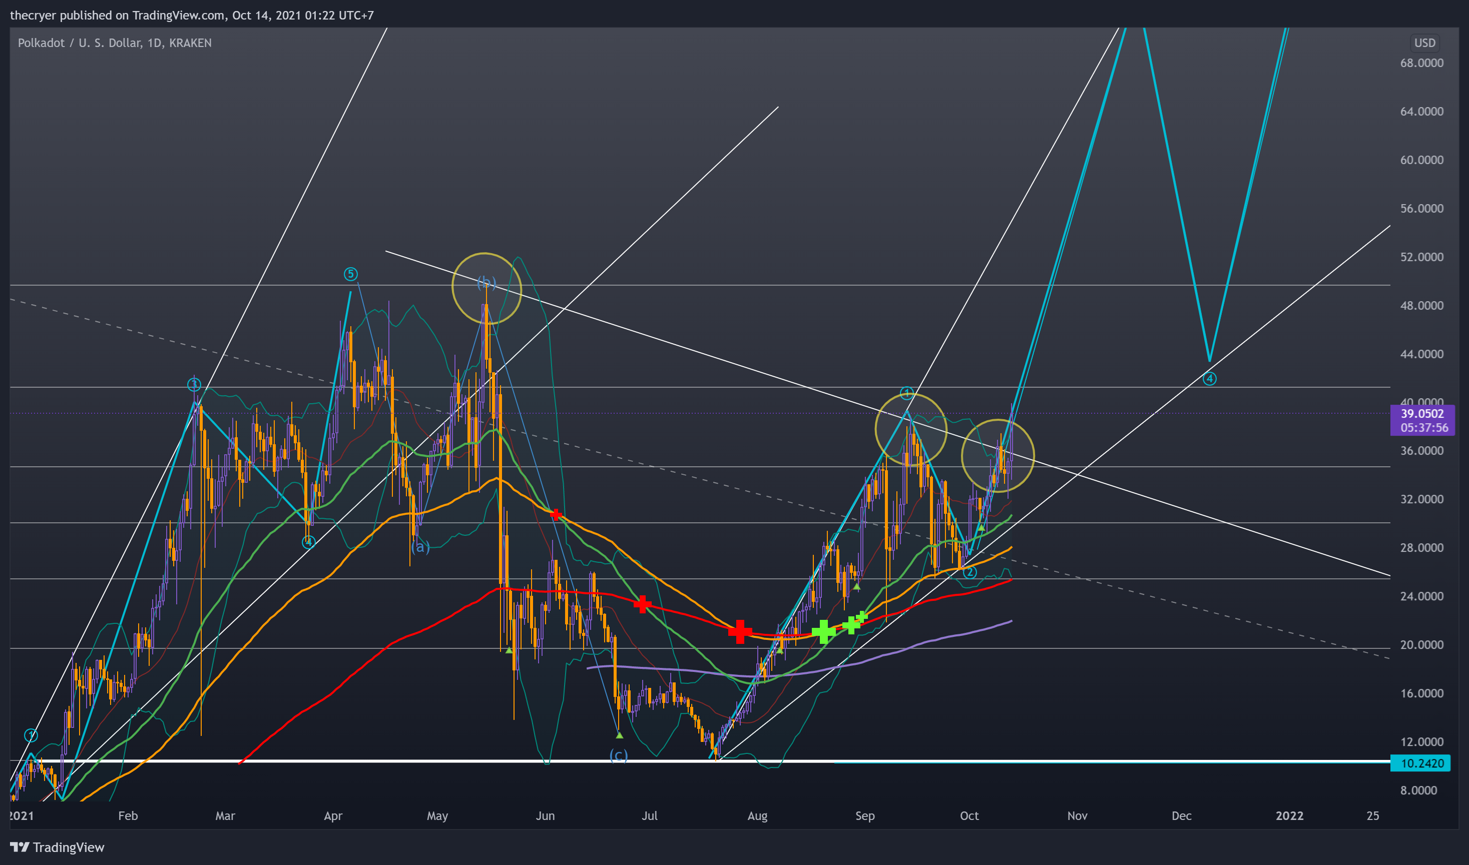The width and height of the screenshot is (1469, 865).
Task: Select the circled 5 Elliott wave label
Action: pyautogui.click(x=350, y=273)
